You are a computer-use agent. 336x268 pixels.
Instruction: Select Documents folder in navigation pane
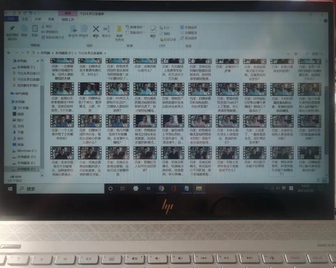click(x=18, y=126)
